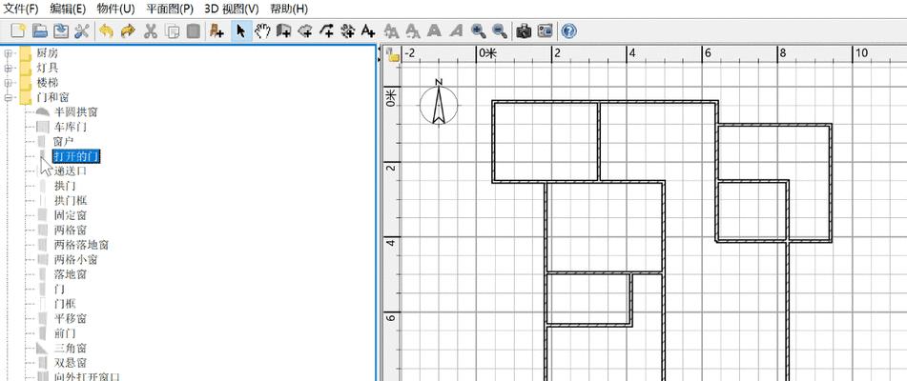Choose the Create dimensions tool

click(348, 31)
